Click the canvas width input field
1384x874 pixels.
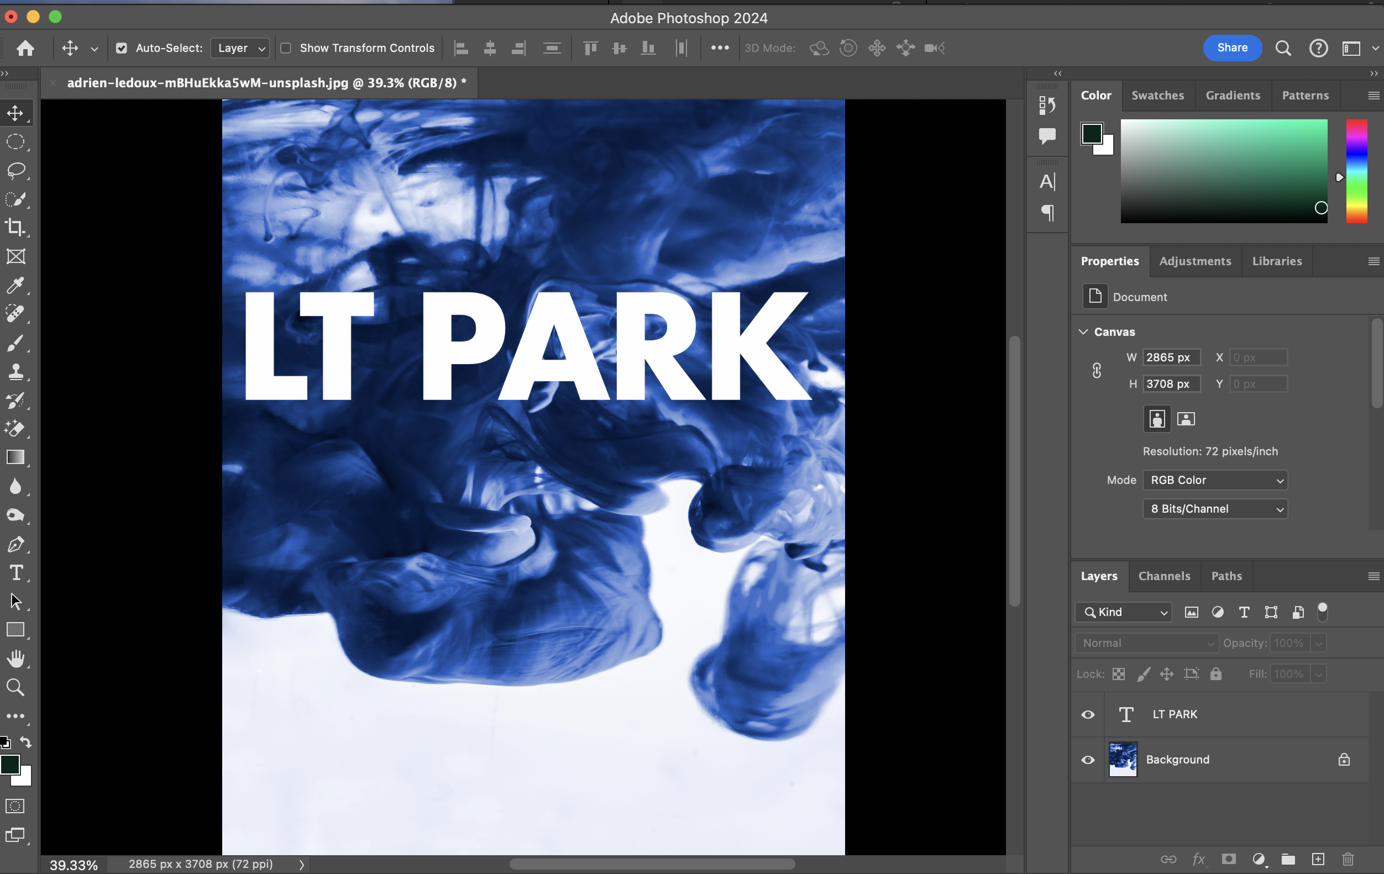point(1171,357)
